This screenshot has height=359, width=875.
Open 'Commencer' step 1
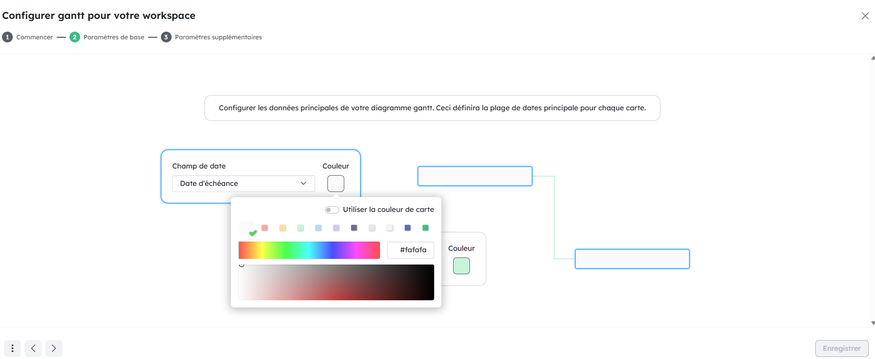pos(28,37)
